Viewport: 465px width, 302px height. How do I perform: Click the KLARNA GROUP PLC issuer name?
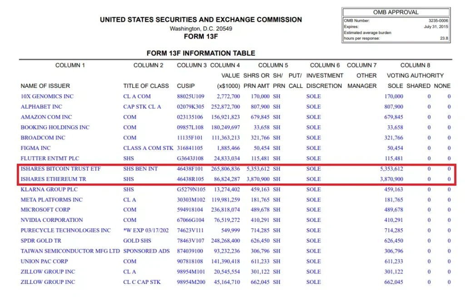(49, 189)
